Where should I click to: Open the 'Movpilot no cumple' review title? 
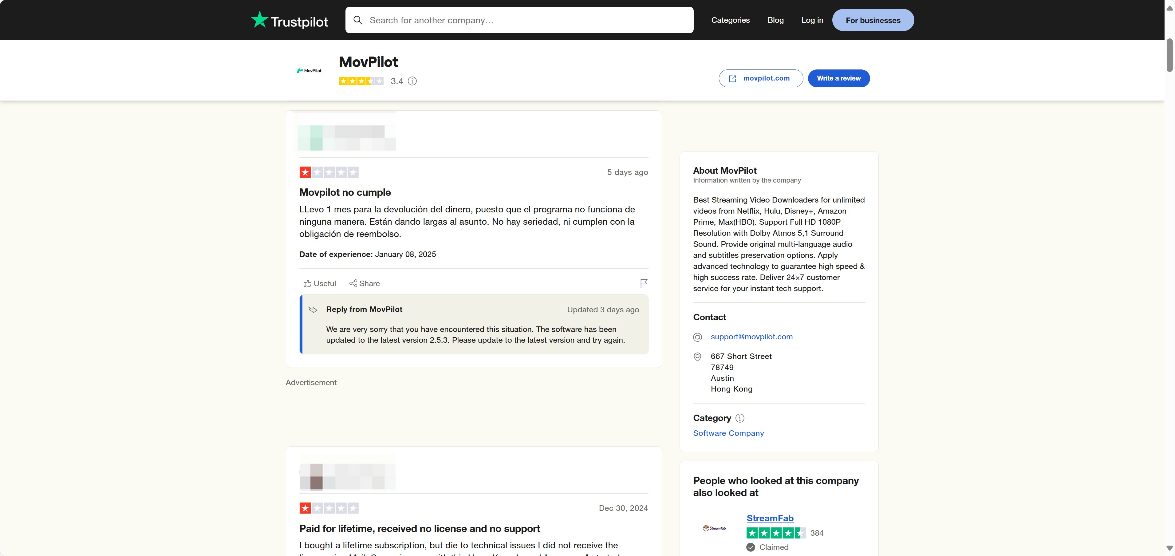click(x=345, y=192)
